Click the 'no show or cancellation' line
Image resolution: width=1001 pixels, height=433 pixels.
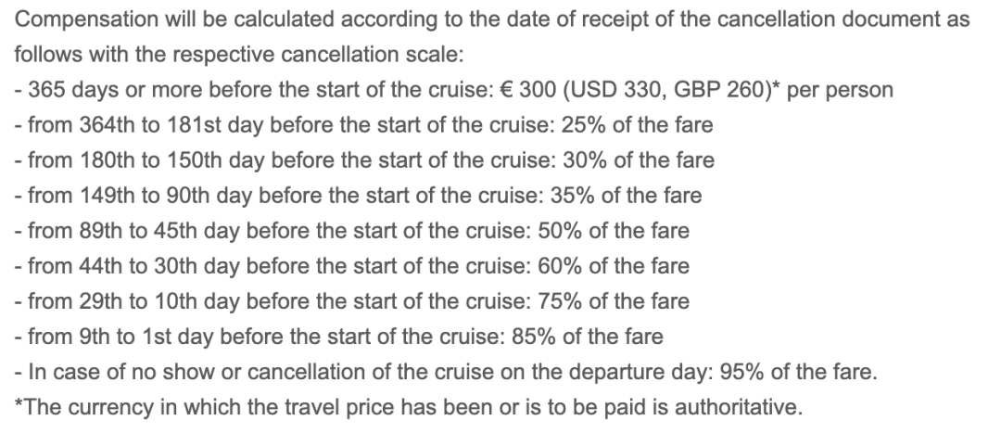point(446,372)
